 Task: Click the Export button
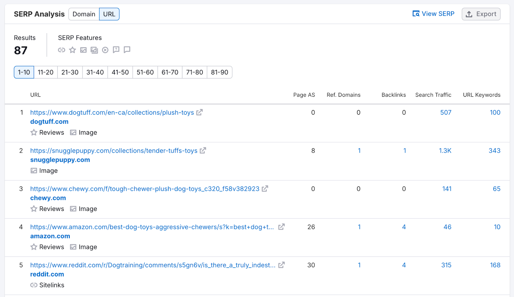coord(481,14)
